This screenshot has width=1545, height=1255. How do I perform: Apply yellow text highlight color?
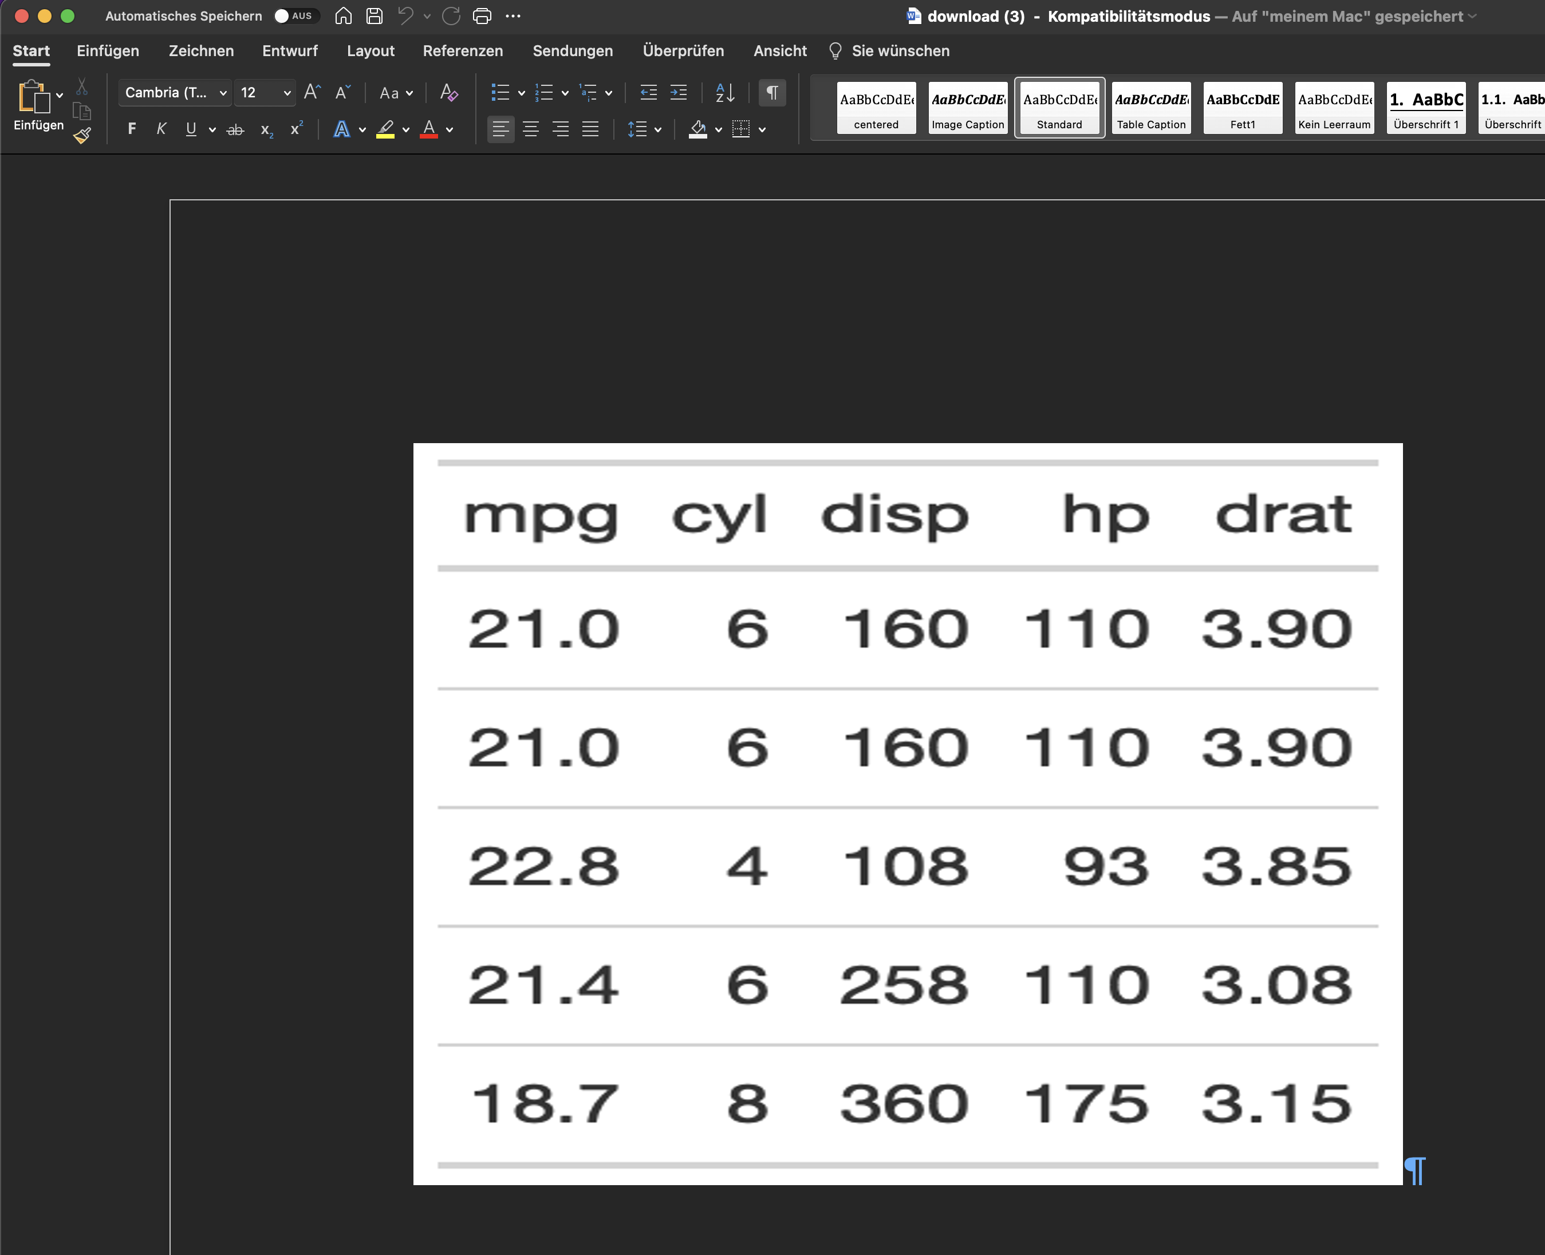(x=385, y=129)
